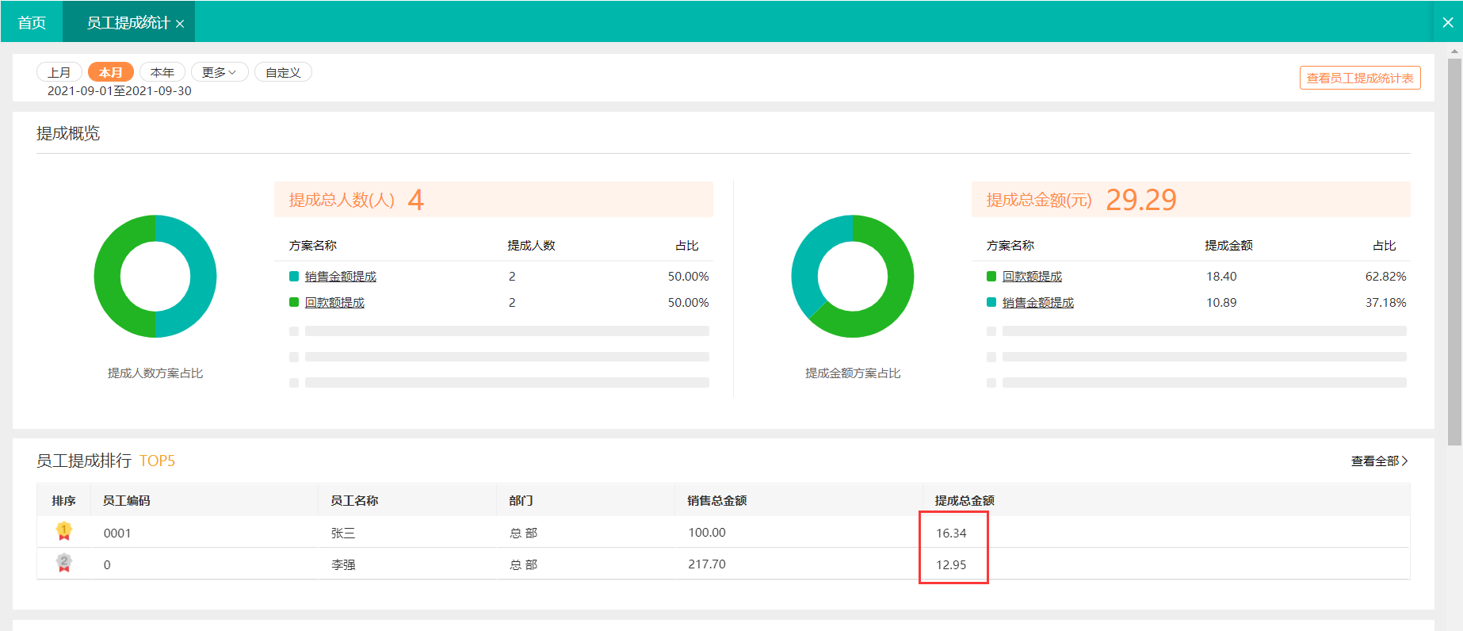Click the 18.40 commission amount

point(1221,276)
